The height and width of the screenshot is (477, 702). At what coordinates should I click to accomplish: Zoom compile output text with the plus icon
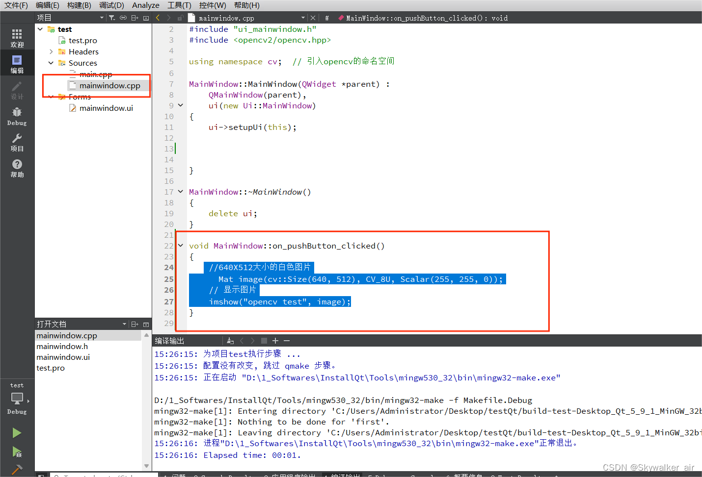tap(274, 340)
